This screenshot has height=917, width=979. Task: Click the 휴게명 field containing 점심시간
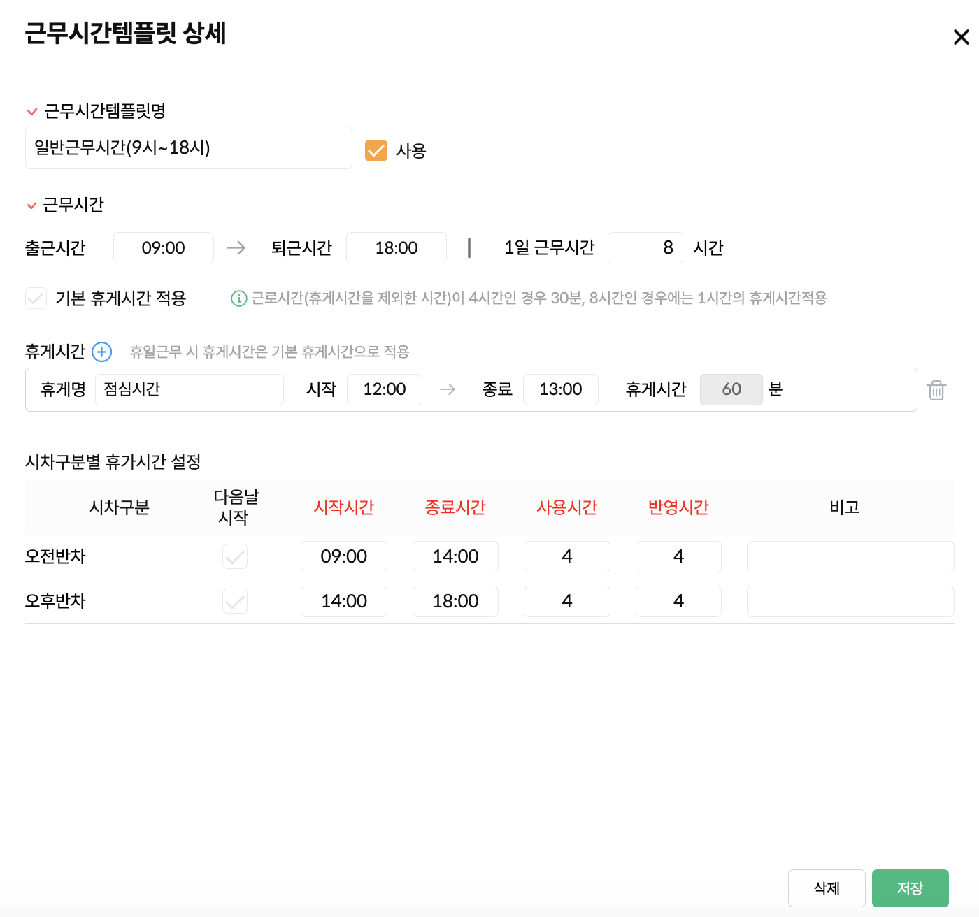[190, 389]
